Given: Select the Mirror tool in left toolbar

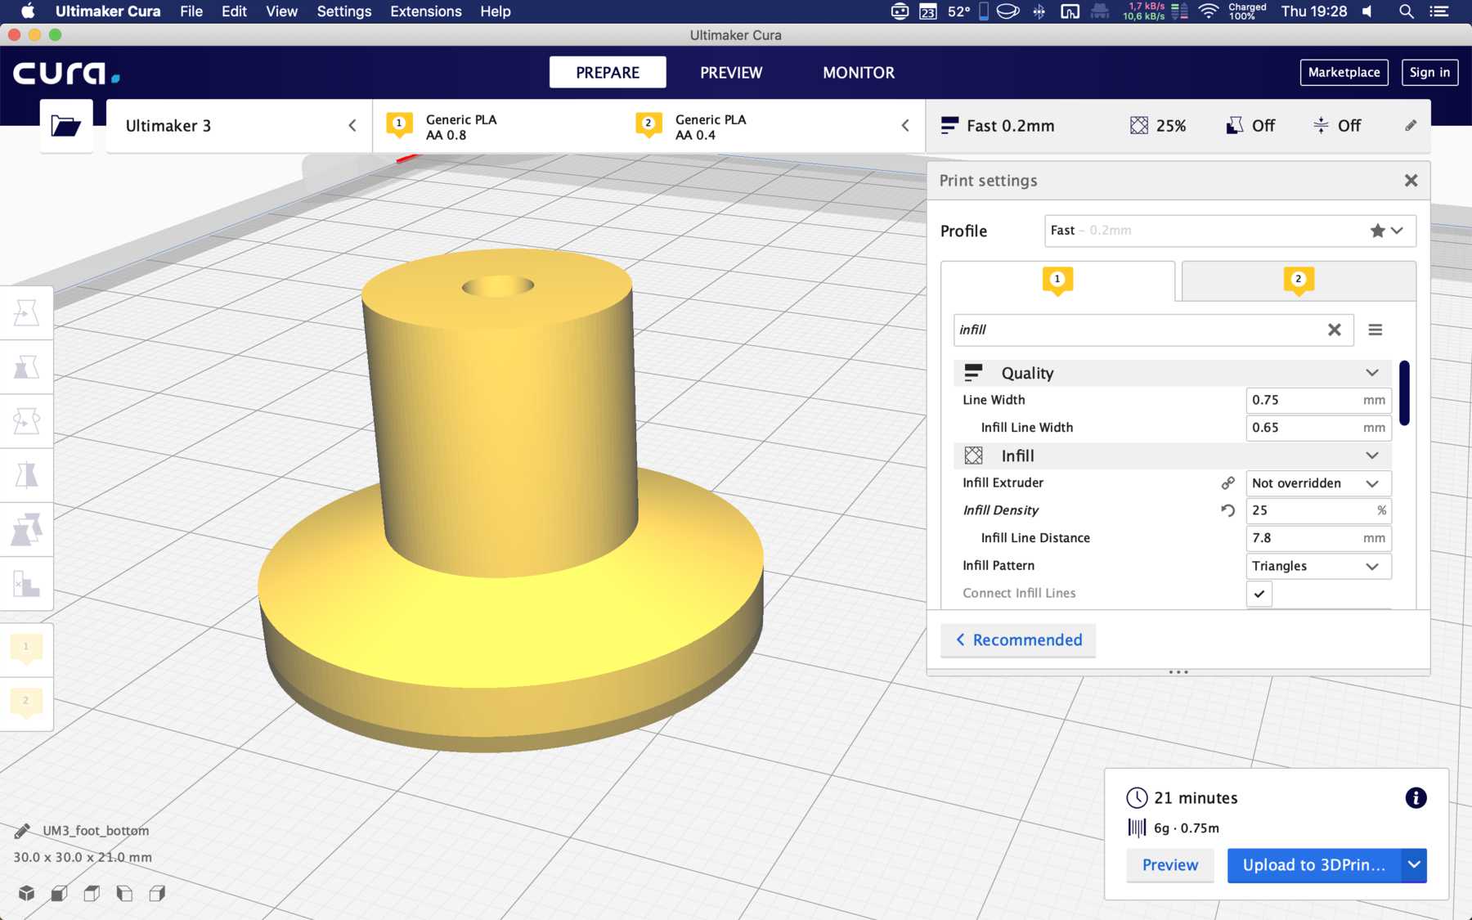Looking at the screenshot, I should coord(26,475).
